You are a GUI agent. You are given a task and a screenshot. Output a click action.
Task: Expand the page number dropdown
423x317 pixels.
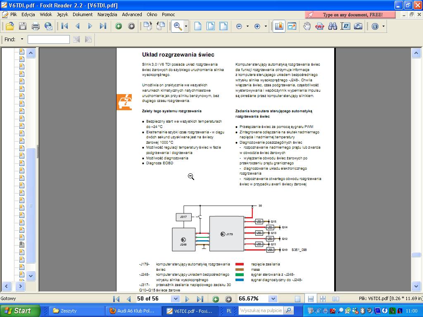coord(176,299)
